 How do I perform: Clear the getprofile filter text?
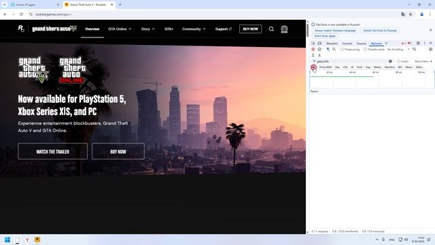(x=390, y=61)
